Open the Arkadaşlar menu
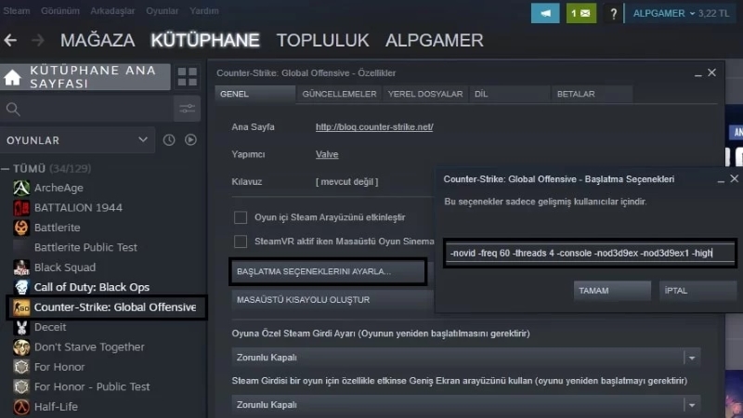 (x=112, y=10)
